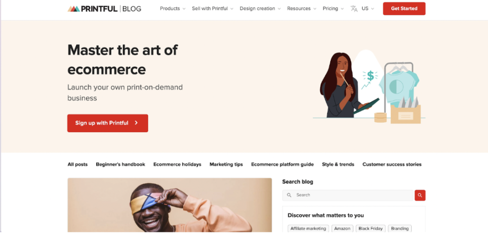Expand the Design creation menu
This screenshot has height=240, width=488.
click(260, 9)
